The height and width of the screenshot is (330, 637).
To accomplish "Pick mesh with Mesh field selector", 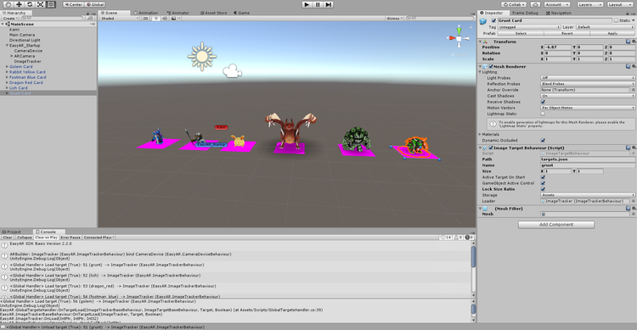I will (x=633, y=214).
